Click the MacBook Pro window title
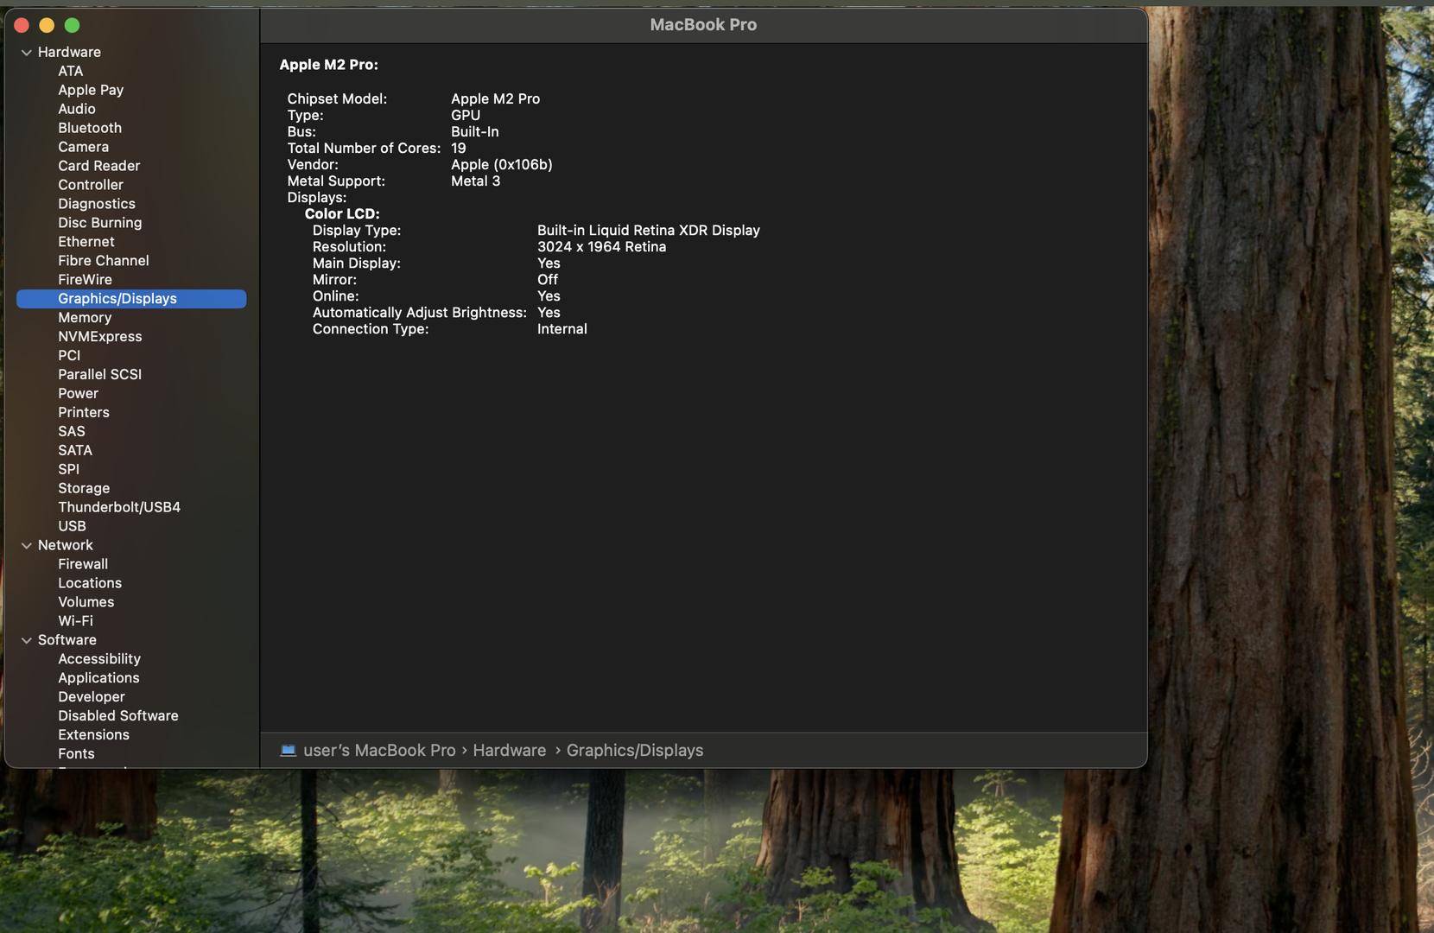The image size is (1434, 933). point(704,25)
